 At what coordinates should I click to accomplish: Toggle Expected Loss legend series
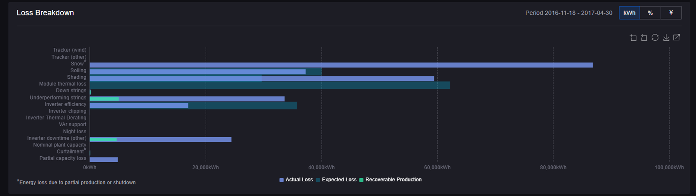336,180
